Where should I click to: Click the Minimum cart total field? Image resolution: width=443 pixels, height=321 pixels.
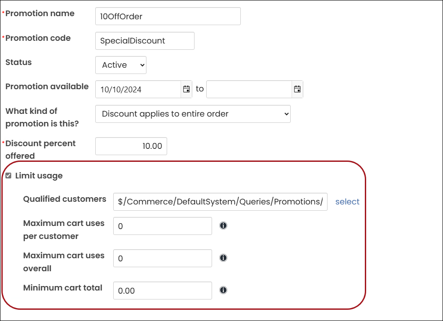click(163, 291)
